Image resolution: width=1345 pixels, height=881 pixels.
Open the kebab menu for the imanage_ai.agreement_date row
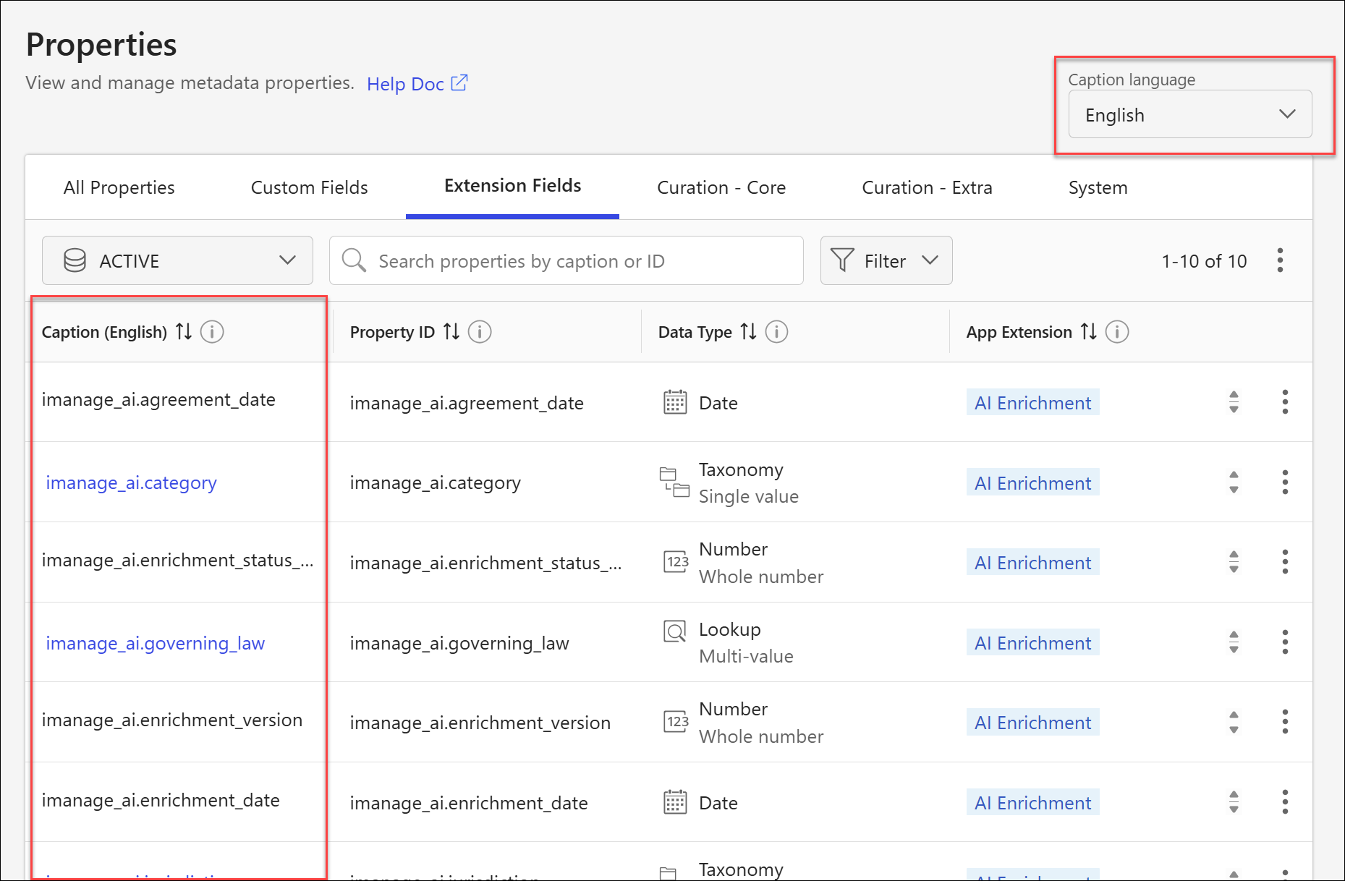click(1285, 402)
